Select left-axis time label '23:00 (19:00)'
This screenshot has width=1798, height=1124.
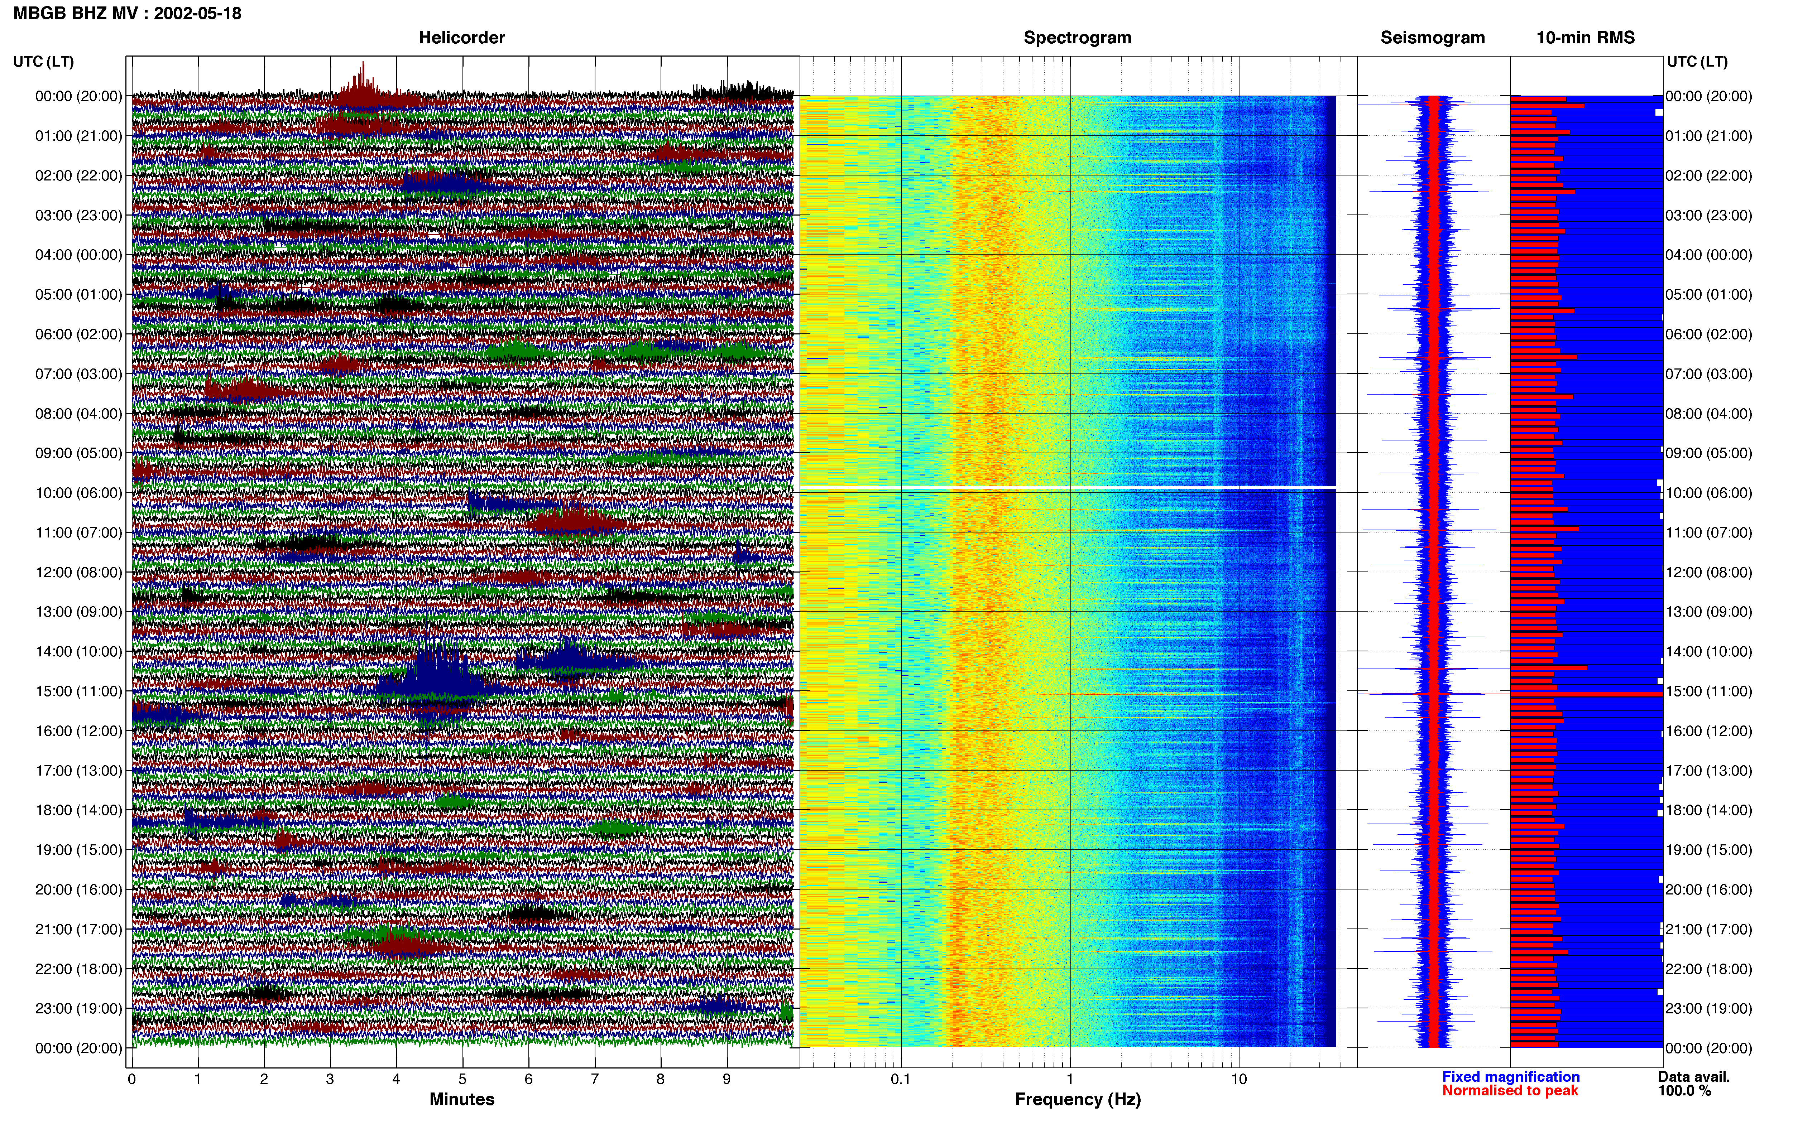pyautogui.click(x=79, y=1009)
